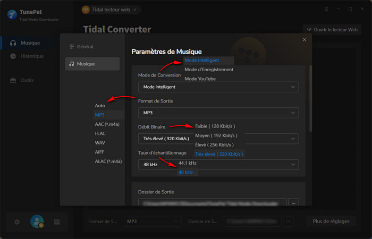Choose the Mode YouTube option
The image size is (372, 239).
(200, 79)
